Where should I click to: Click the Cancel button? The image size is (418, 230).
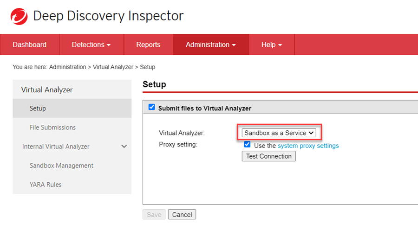click(x=182, y=214)
